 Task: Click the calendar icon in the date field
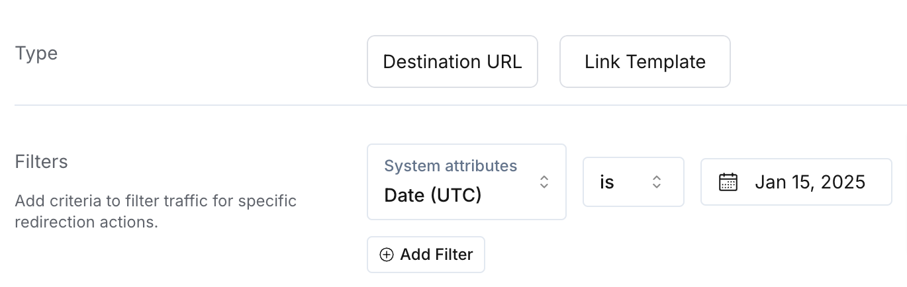point(728,182)
